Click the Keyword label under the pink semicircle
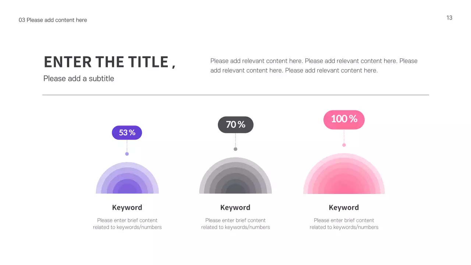471x265 pixels. (344, 208)
